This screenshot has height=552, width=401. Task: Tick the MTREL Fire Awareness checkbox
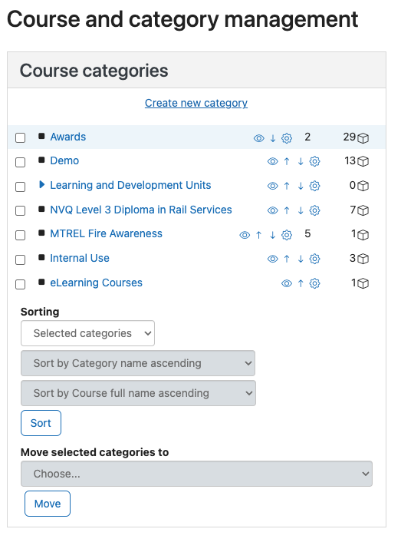21,235
